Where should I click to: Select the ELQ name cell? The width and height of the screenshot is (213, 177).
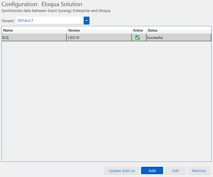pos(34,37)
